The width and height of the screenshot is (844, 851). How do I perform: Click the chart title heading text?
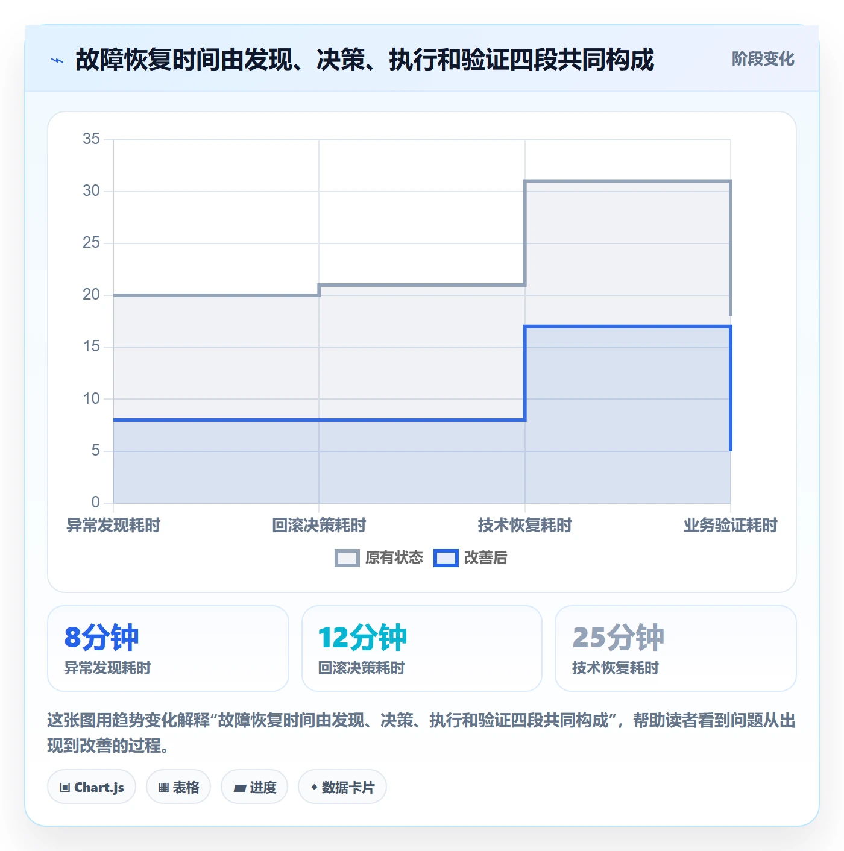click(x=365, y=60)
